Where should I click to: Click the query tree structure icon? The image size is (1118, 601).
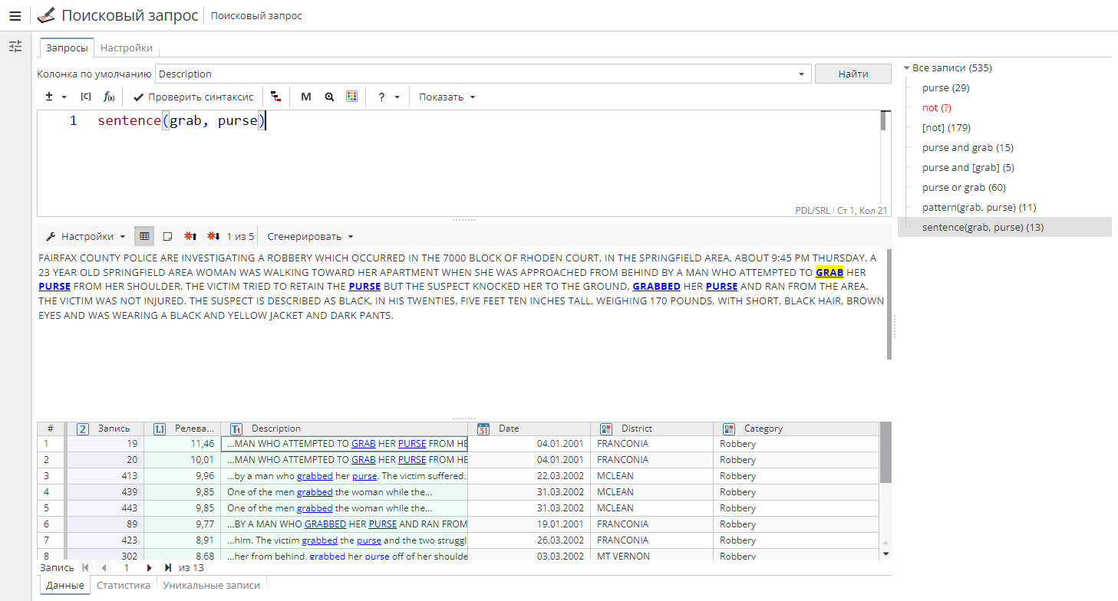pyautogui.click(x=275, y=97)
